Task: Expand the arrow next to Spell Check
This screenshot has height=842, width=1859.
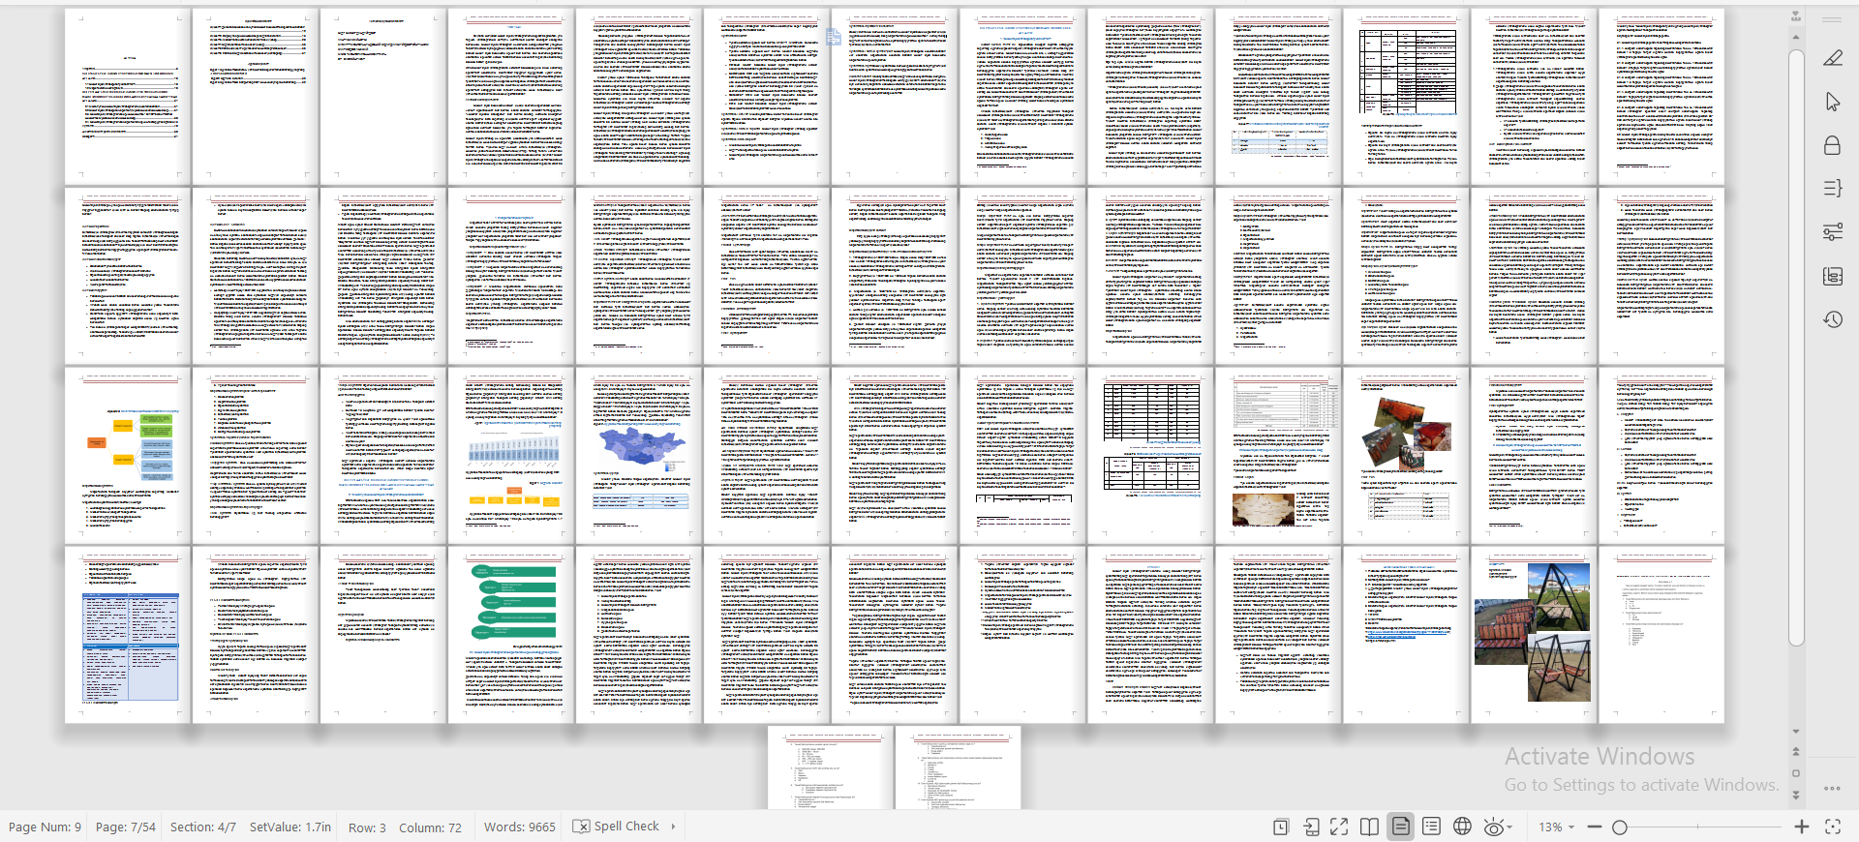Action: point(673,827)
